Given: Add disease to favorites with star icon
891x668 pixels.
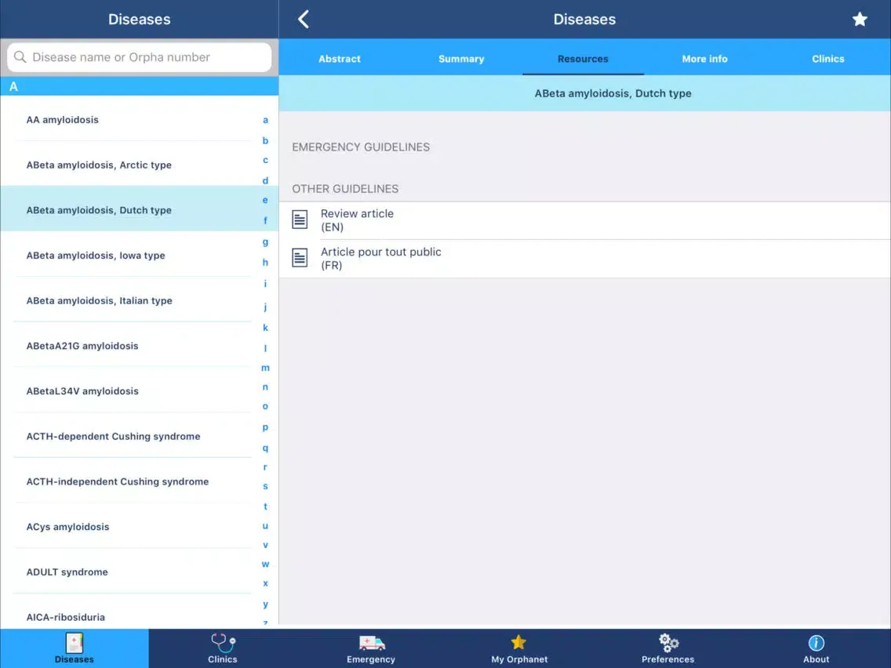Looking at the screenshot, I should (860, 20).
